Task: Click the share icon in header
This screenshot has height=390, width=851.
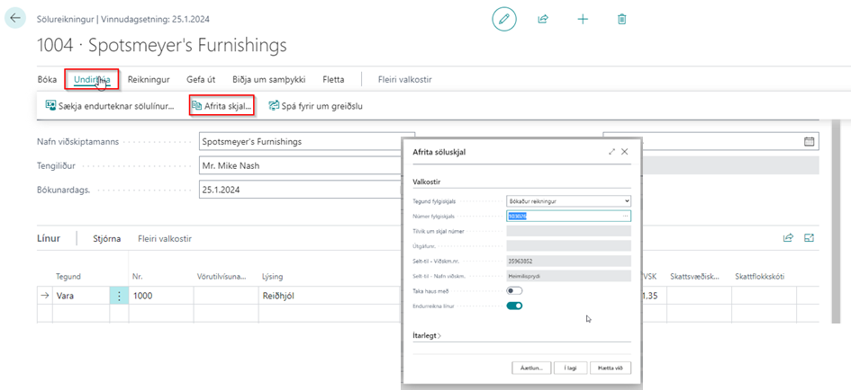Action: 543,19
